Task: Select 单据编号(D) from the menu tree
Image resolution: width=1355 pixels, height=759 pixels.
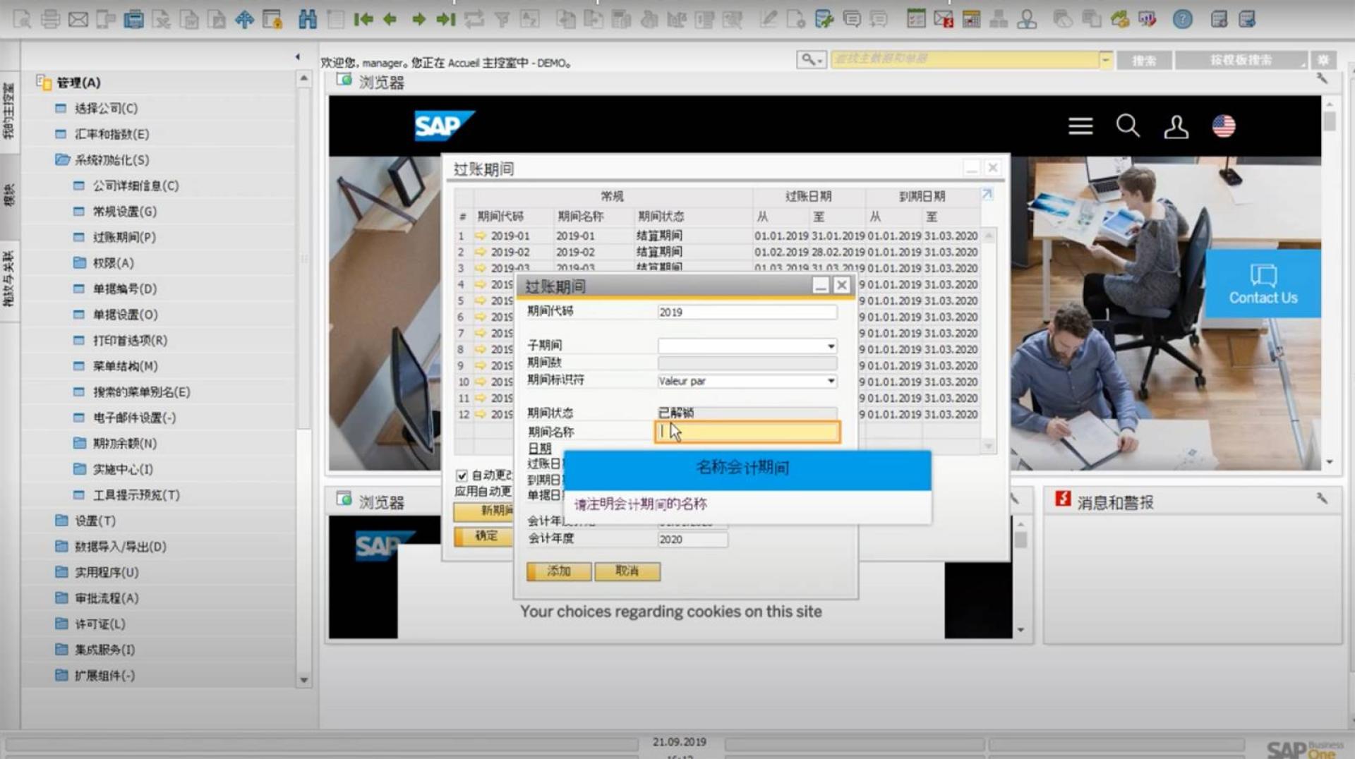Action: click(124, 289)
